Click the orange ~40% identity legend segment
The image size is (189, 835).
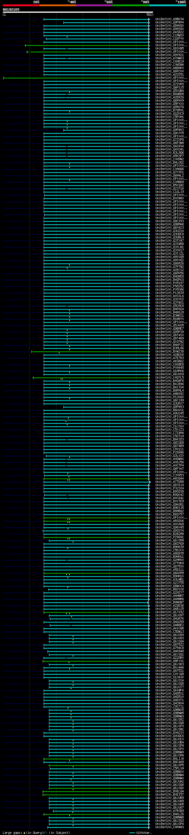[x=58, y=5]
